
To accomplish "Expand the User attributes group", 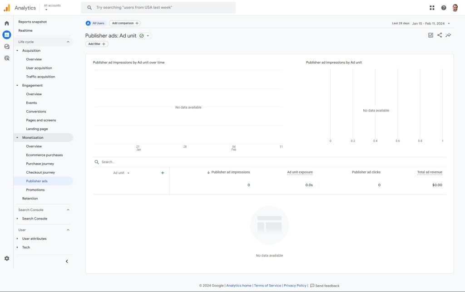I will pyautogui.click(x=17, y=238).
